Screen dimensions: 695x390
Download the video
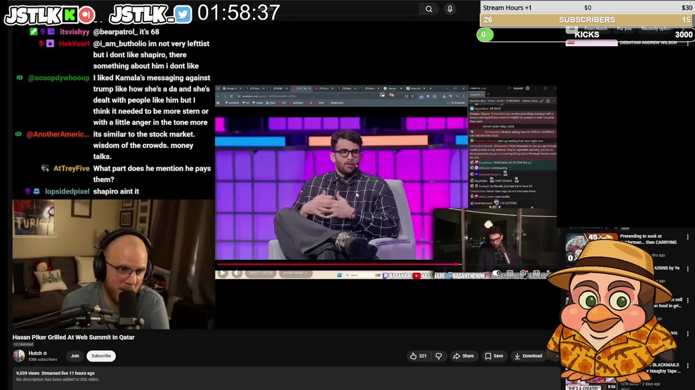[528, 356]
